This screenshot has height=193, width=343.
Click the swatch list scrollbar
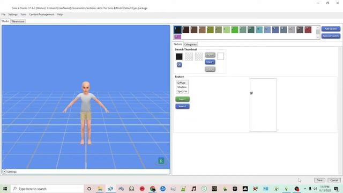pyautogui.click(x=318, y=32)
